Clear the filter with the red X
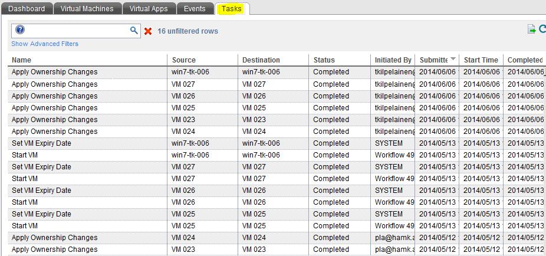546x256 pixels. (148, 31)
